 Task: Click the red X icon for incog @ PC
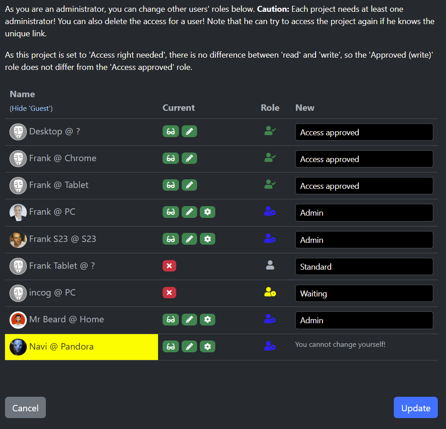tap(169, 293)
